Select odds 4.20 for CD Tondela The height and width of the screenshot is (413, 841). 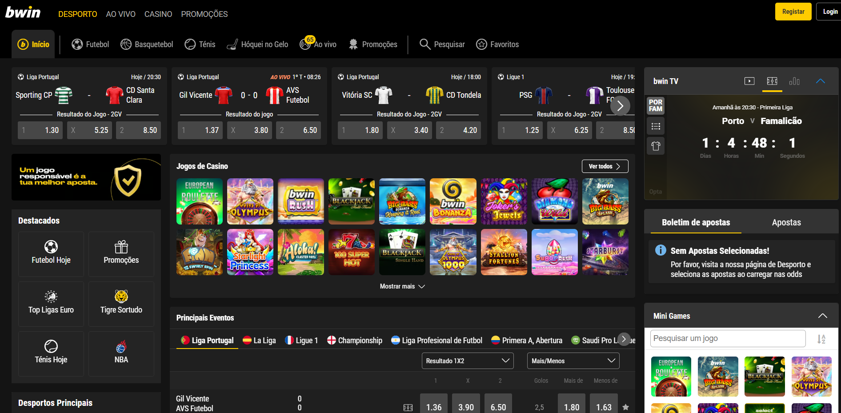(458, 130)
